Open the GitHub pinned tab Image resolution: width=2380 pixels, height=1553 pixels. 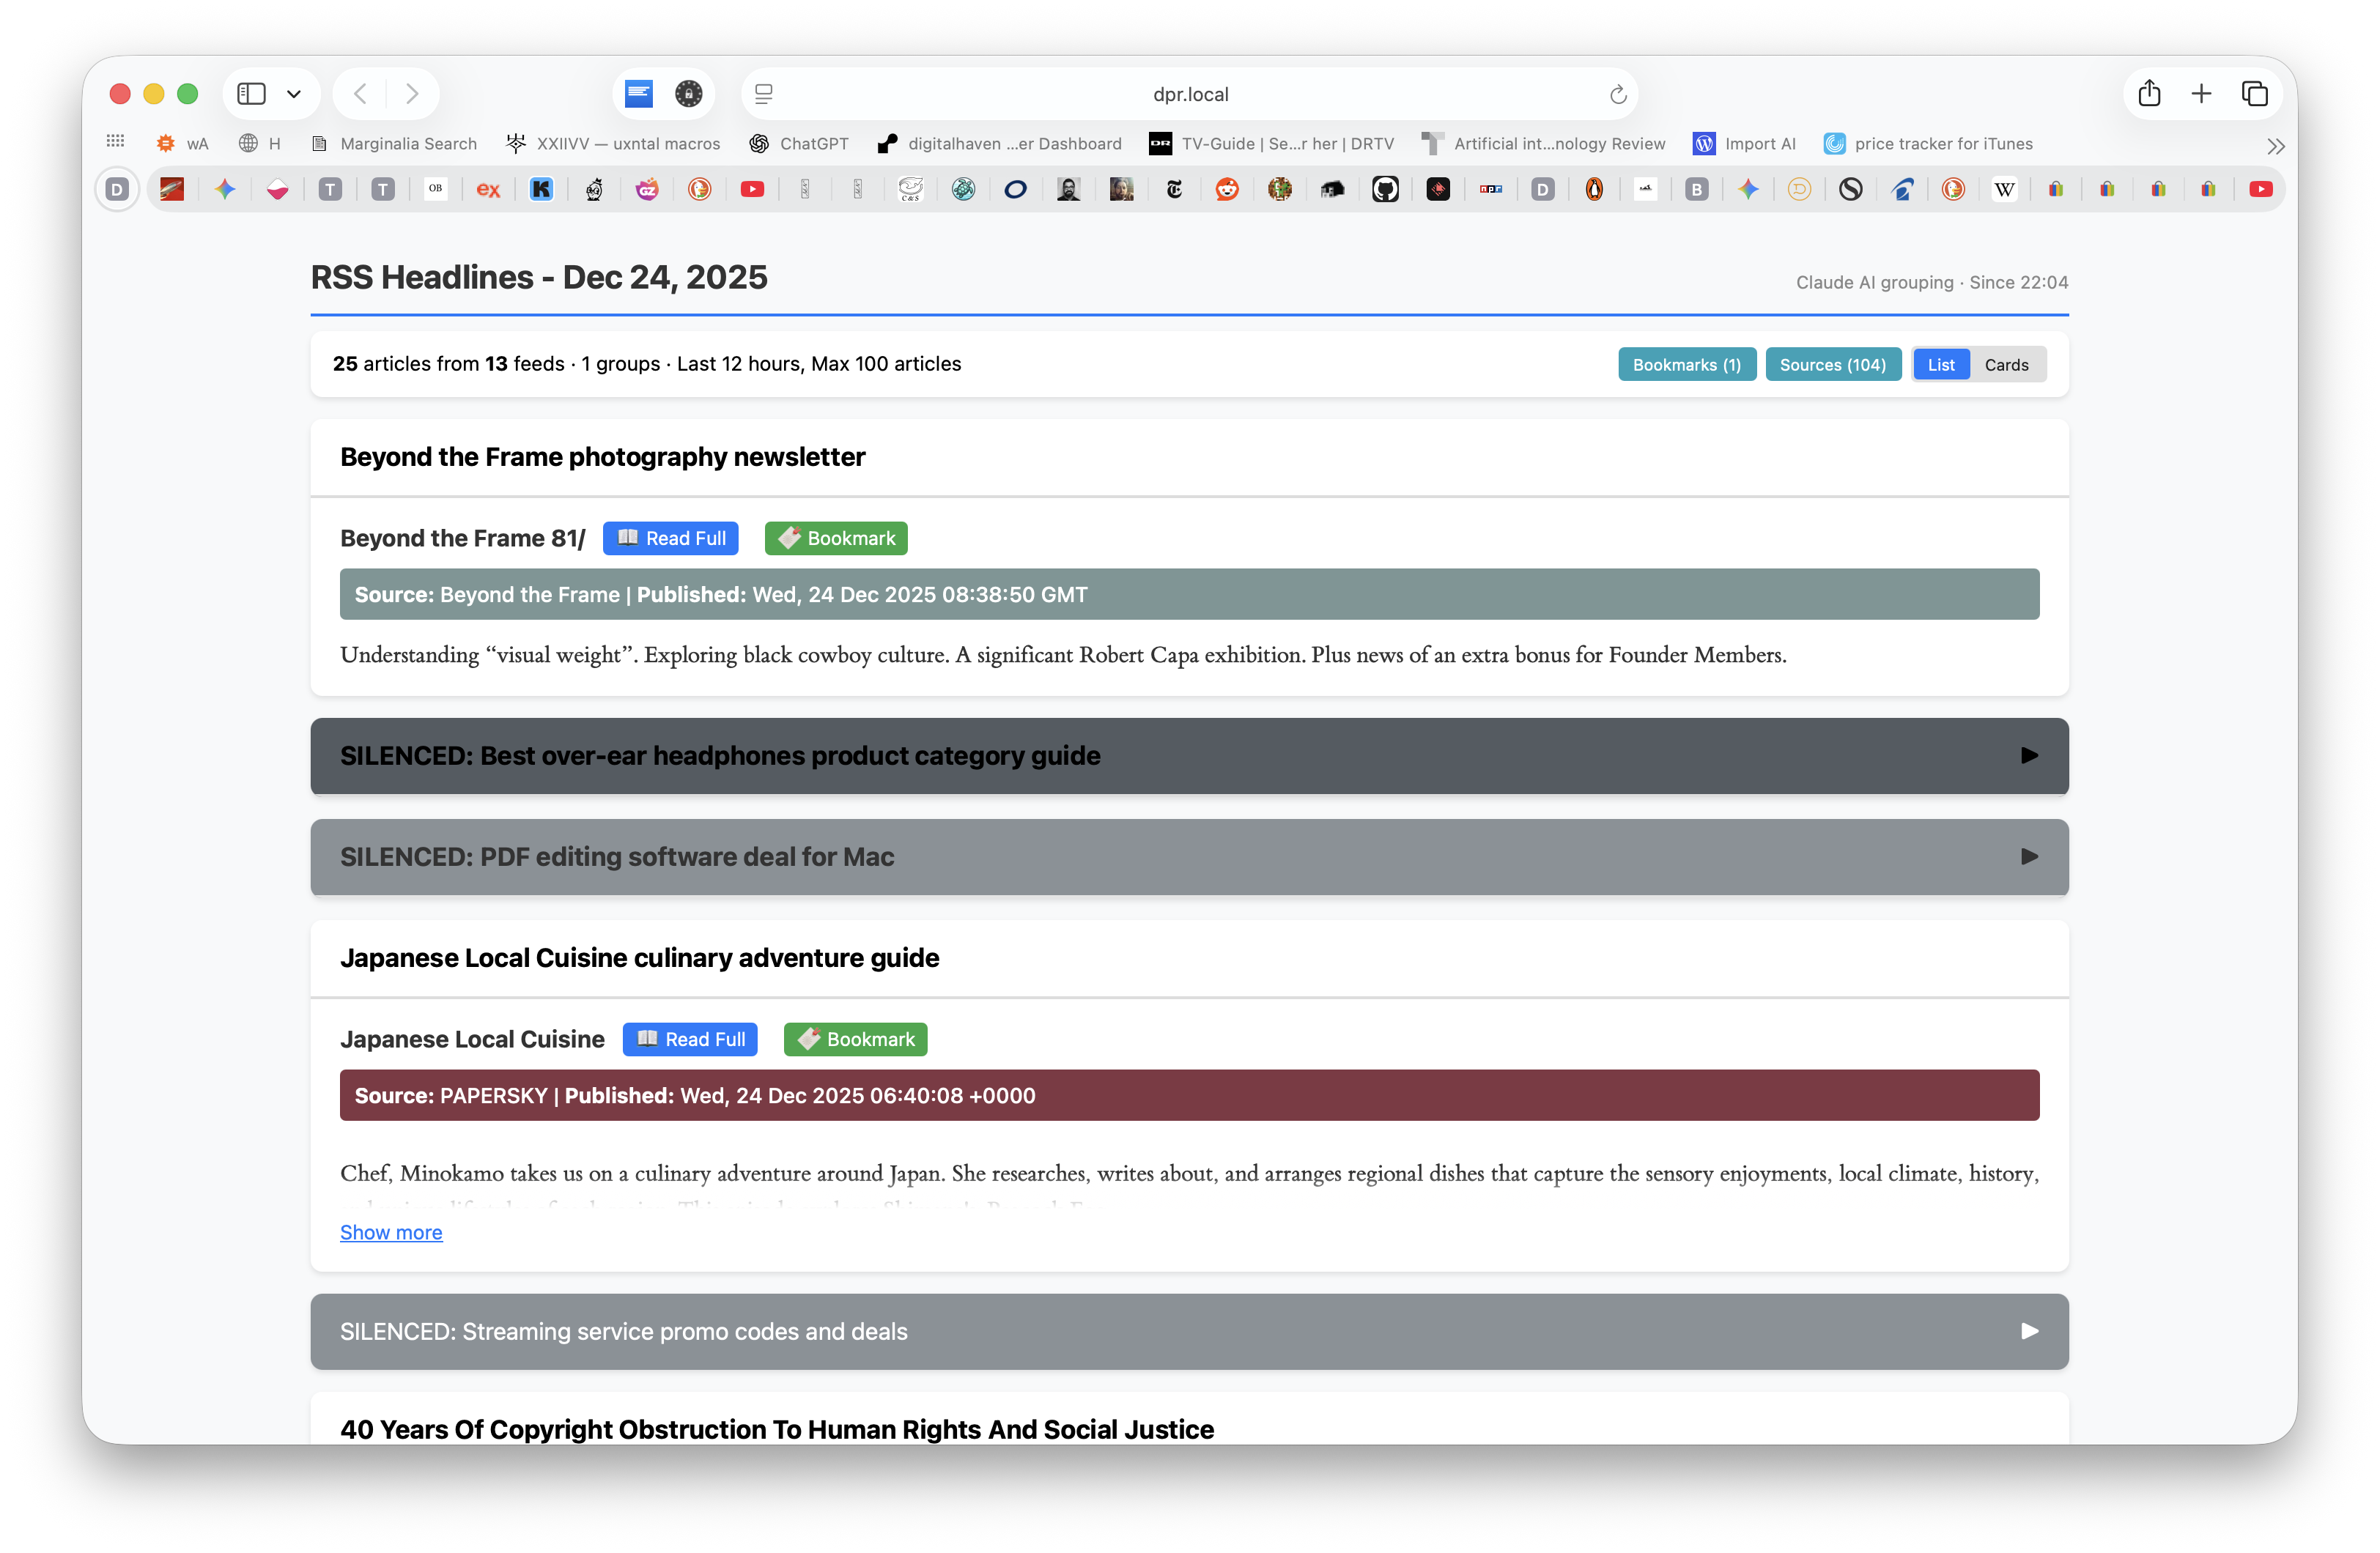coord(1385,189)
